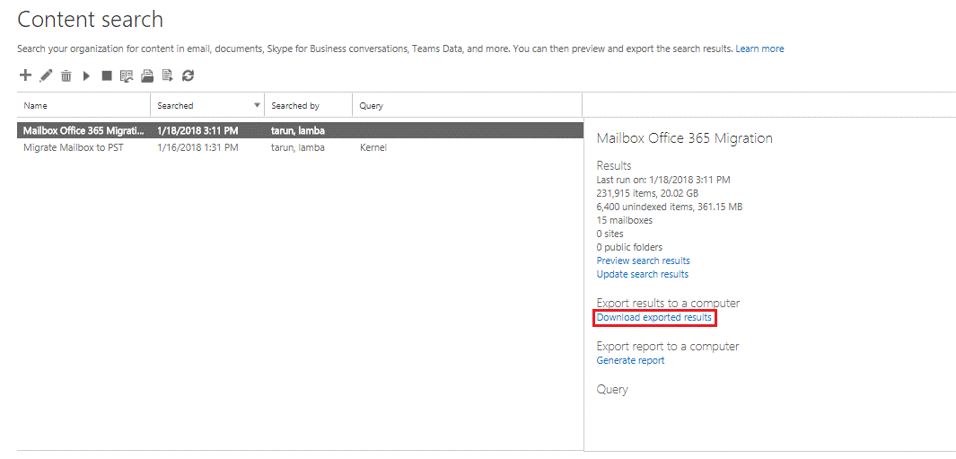Click 1/18/2018 3:11 PM in selected row
Screen dimensions: 956x459
pyautogui.click(x=197, y=130)
